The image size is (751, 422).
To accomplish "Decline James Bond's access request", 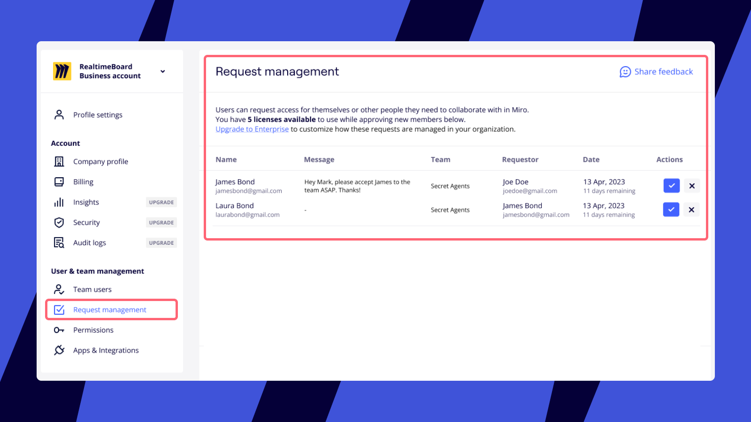I will 692,186.
